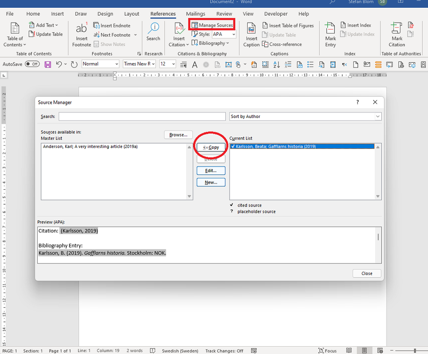Image resolution: width=428 pixels, height=354 pixels.
Task: Click the bullet list icon in toolbar
Action: 310,64
